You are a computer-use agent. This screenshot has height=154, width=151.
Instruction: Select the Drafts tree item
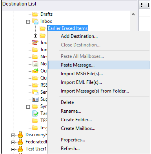coord(46,14)
